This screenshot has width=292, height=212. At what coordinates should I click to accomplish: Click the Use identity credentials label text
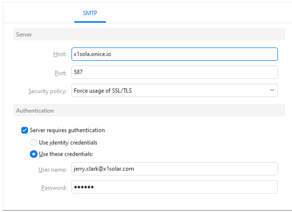click(x=68, y=142)
